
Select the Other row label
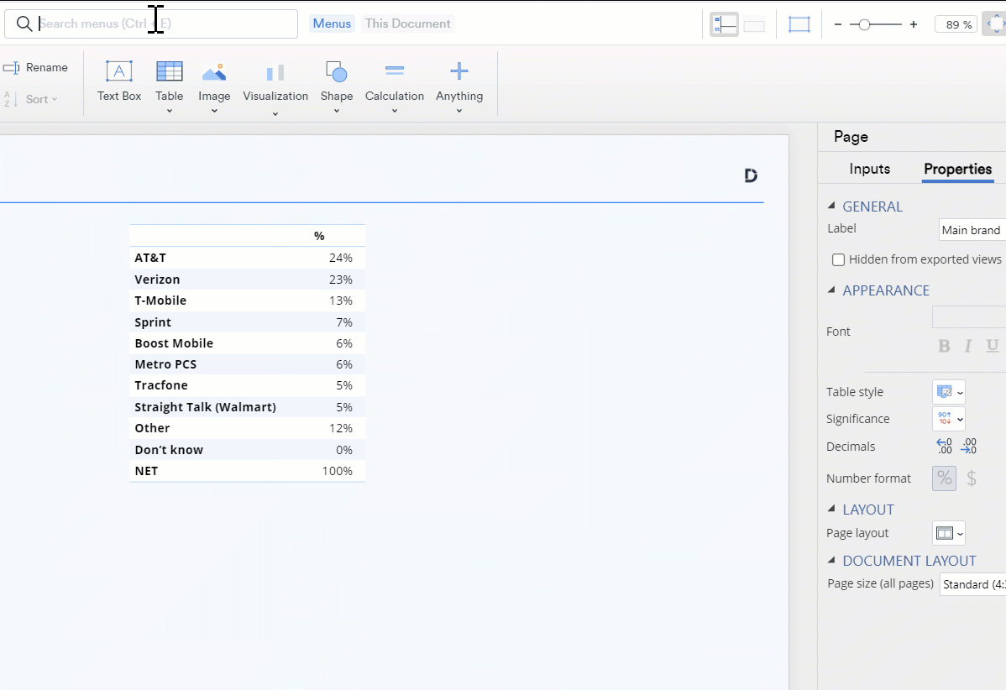[x=152, y=428]
